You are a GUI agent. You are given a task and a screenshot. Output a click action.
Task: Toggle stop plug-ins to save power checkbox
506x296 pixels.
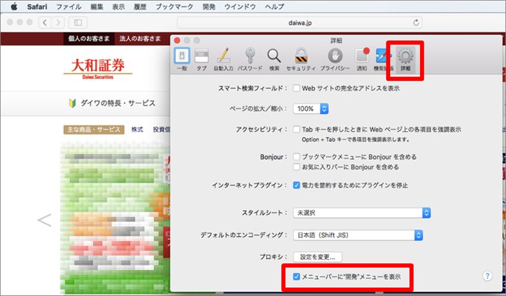297,185
